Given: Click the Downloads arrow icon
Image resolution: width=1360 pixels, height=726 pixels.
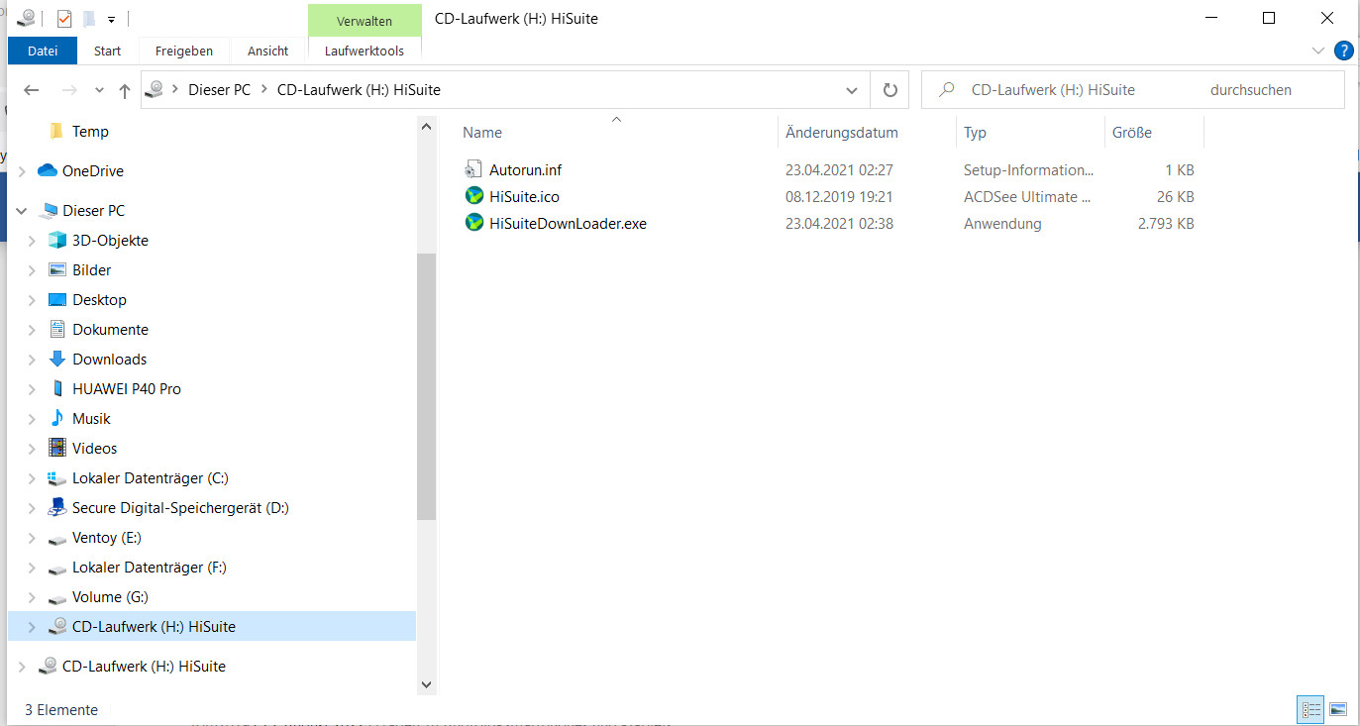Looking at the screenshot, I should 57,359.
